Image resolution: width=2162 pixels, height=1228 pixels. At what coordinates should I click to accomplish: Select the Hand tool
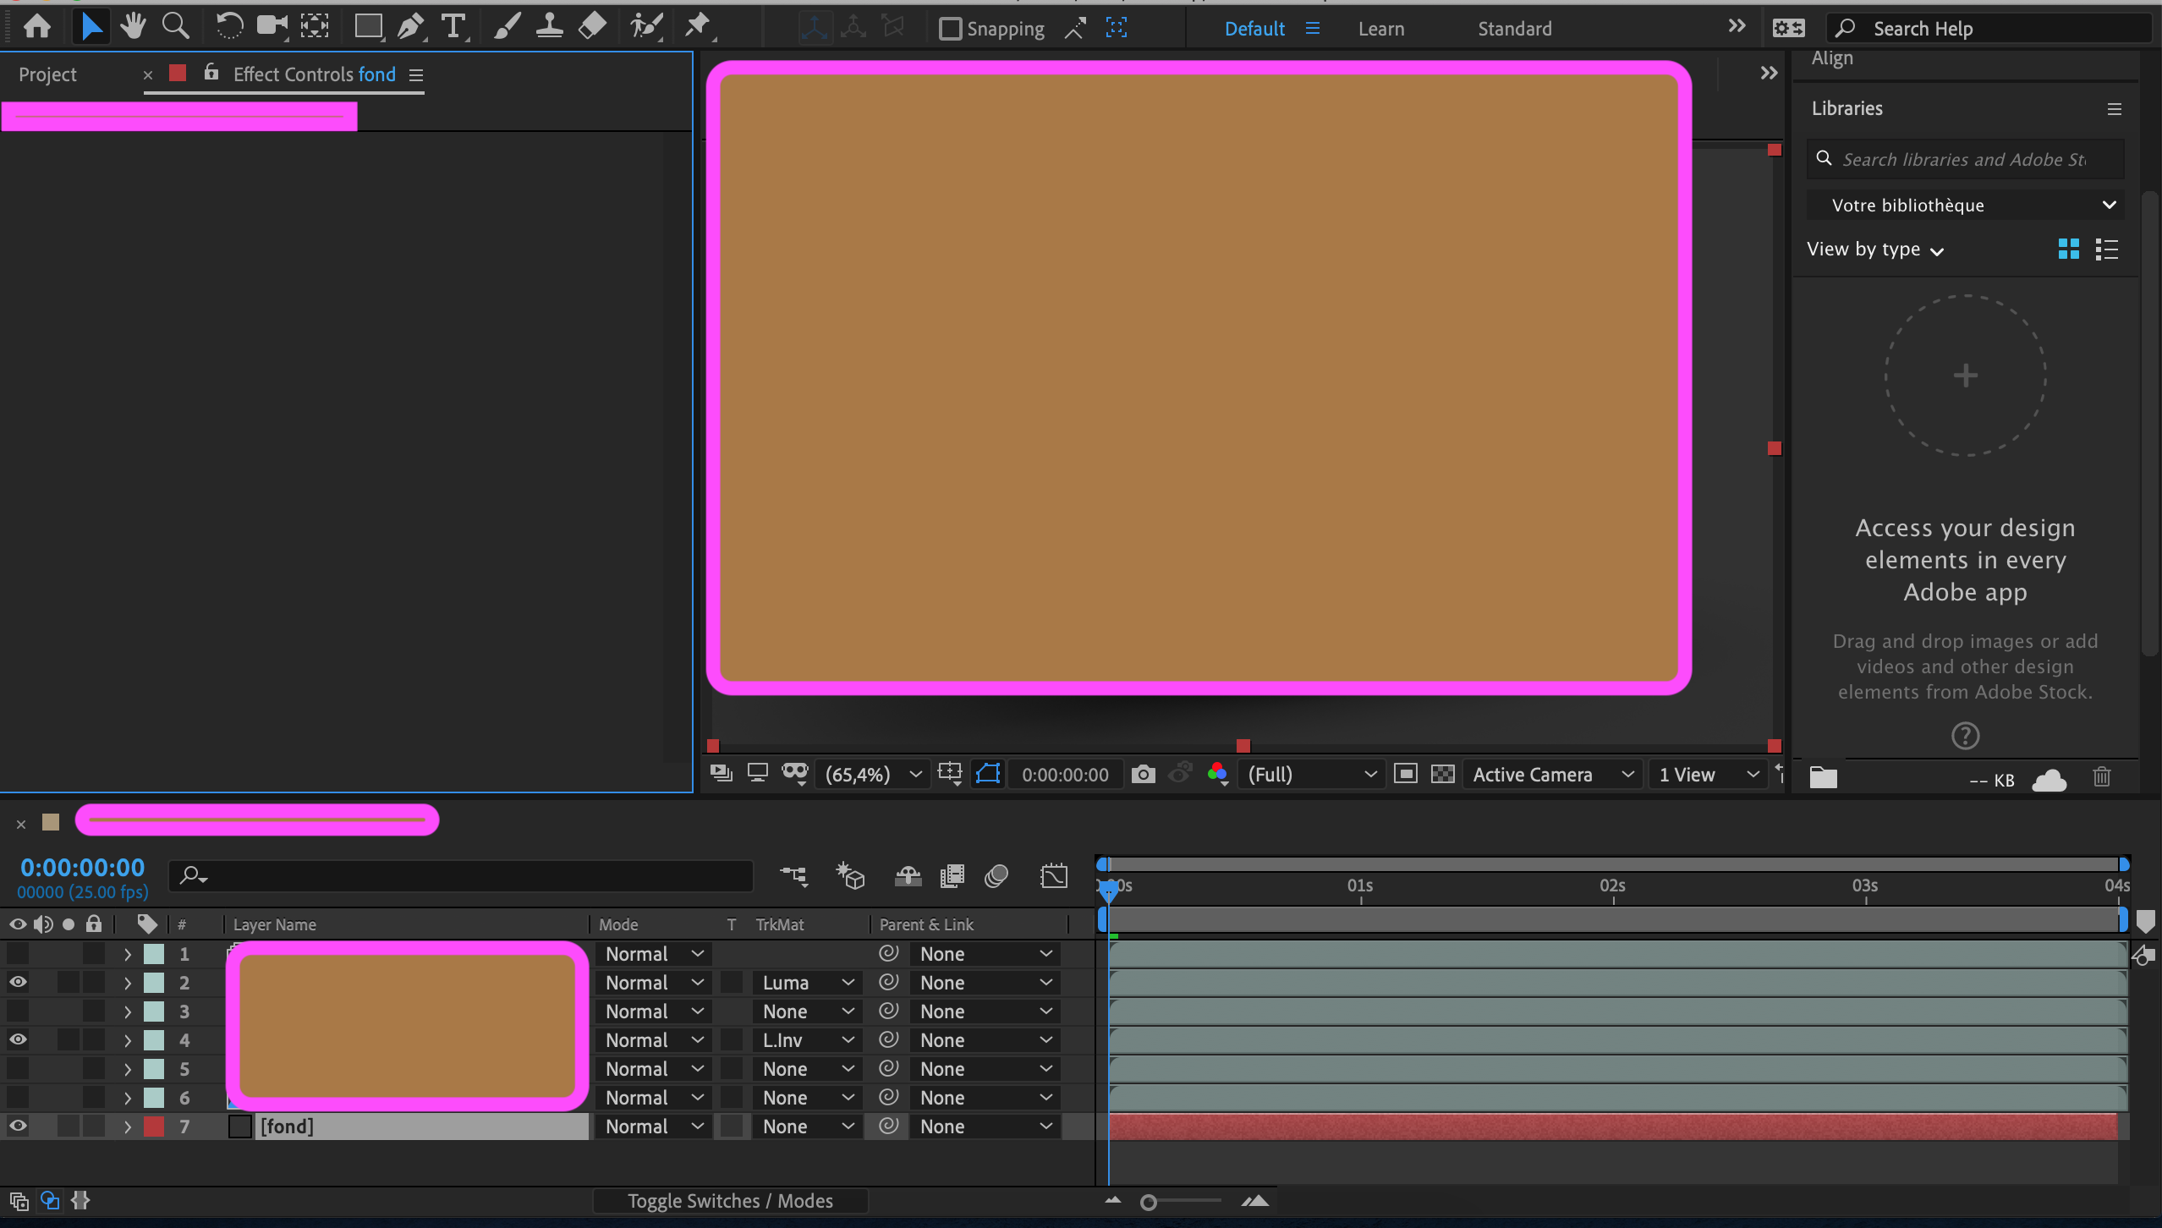coord(132,27)
